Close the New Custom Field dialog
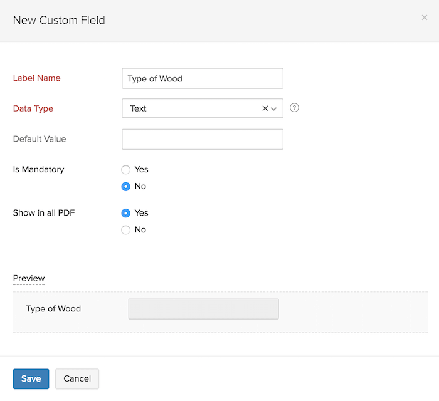This screenshot has height=401, width=439. [x=425, y=18]
